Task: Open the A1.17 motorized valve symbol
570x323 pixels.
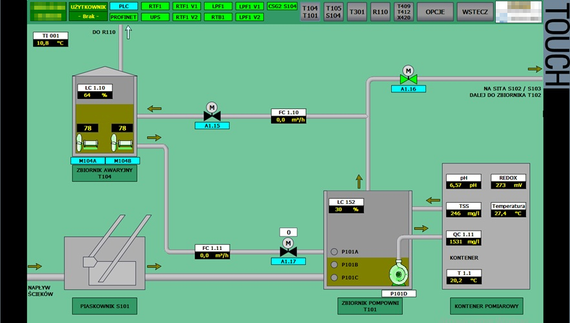Action: click(x=288, y=250)
